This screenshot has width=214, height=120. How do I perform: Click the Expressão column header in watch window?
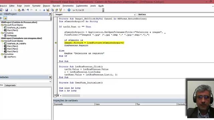[x=74, y=104]
